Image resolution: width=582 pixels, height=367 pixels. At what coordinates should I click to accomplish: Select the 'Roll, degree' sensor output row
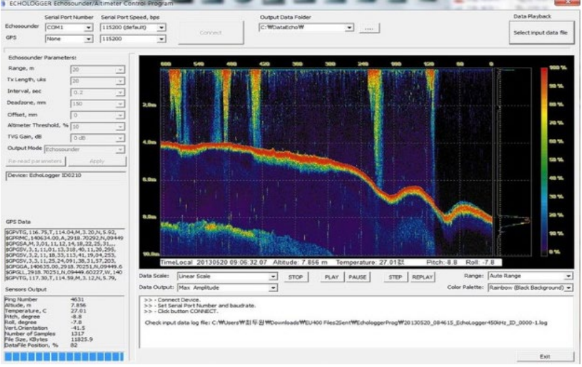(64, 322)
